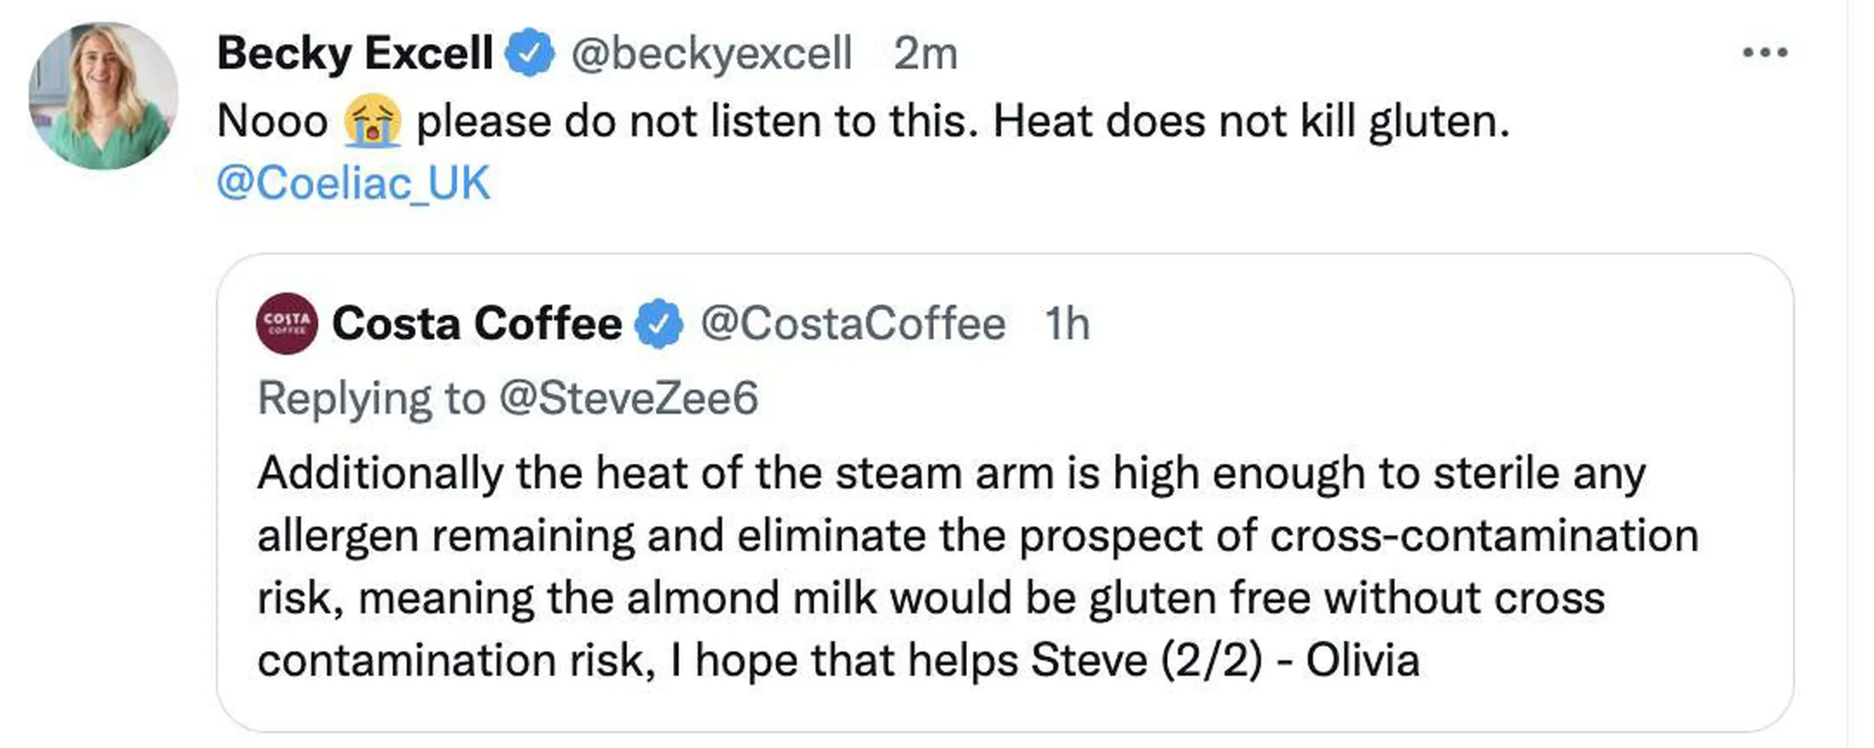Screen dimensions: 1874x748
Task: Click the @SteveZee6 reply mention
Action: [x=629, y=398]
